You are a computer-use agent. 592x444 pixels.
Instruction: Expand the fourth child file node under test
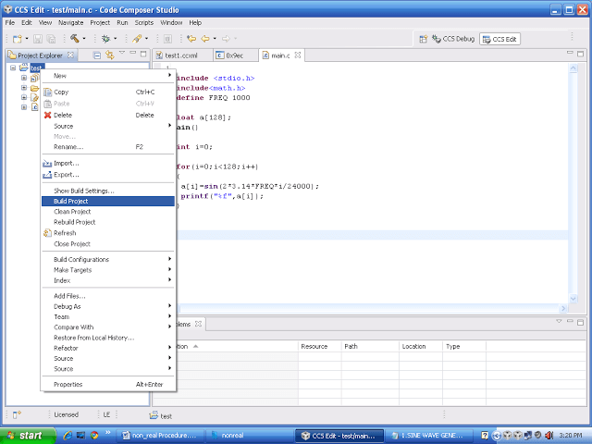coord(24,107)
